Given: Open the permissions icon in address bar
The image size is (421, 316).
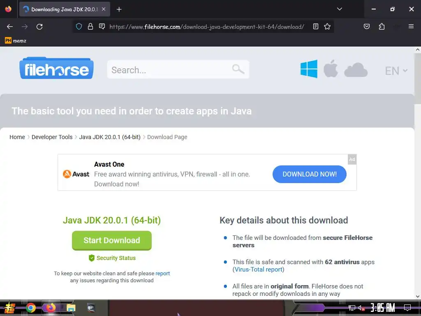Looking at the screenshot, I should coord(102,26).
